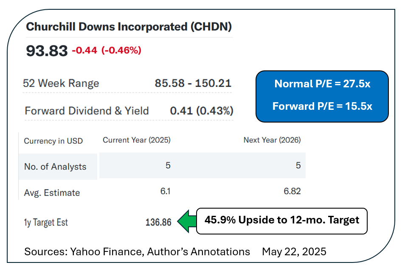
Task: Click the Sources: Yahoo Finance caption
Action: [137, 251]
